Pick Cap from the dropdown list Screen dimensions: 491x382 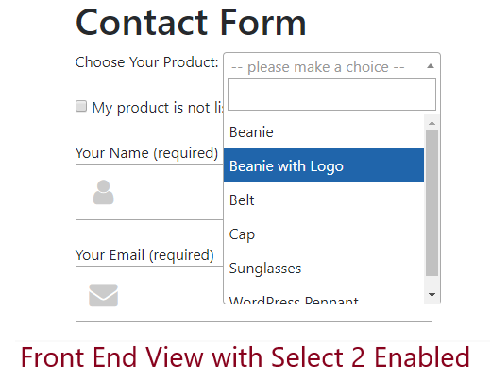tap(324, 234)
